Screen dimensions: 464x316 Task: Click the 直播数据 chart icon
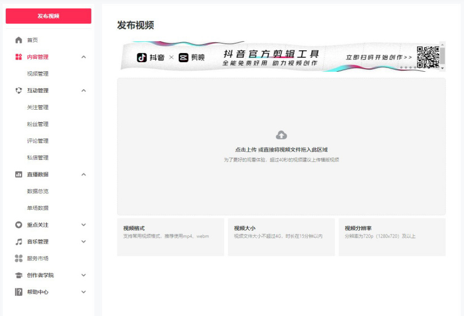tap(19, 175)
